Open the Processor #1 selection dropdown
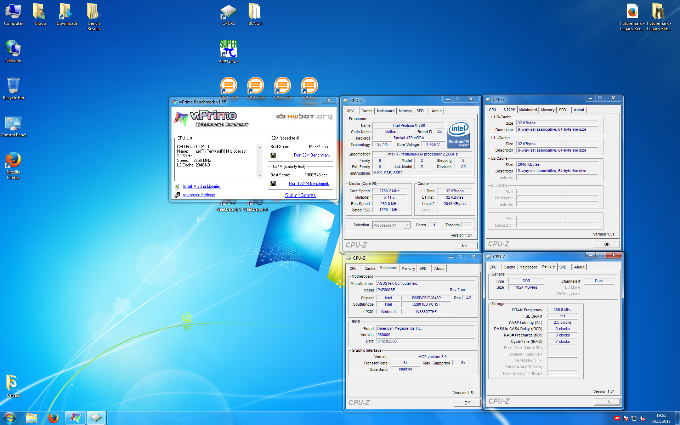Image resolution: width=680 pixels, height=425 pixels. (x=391, y=225)
